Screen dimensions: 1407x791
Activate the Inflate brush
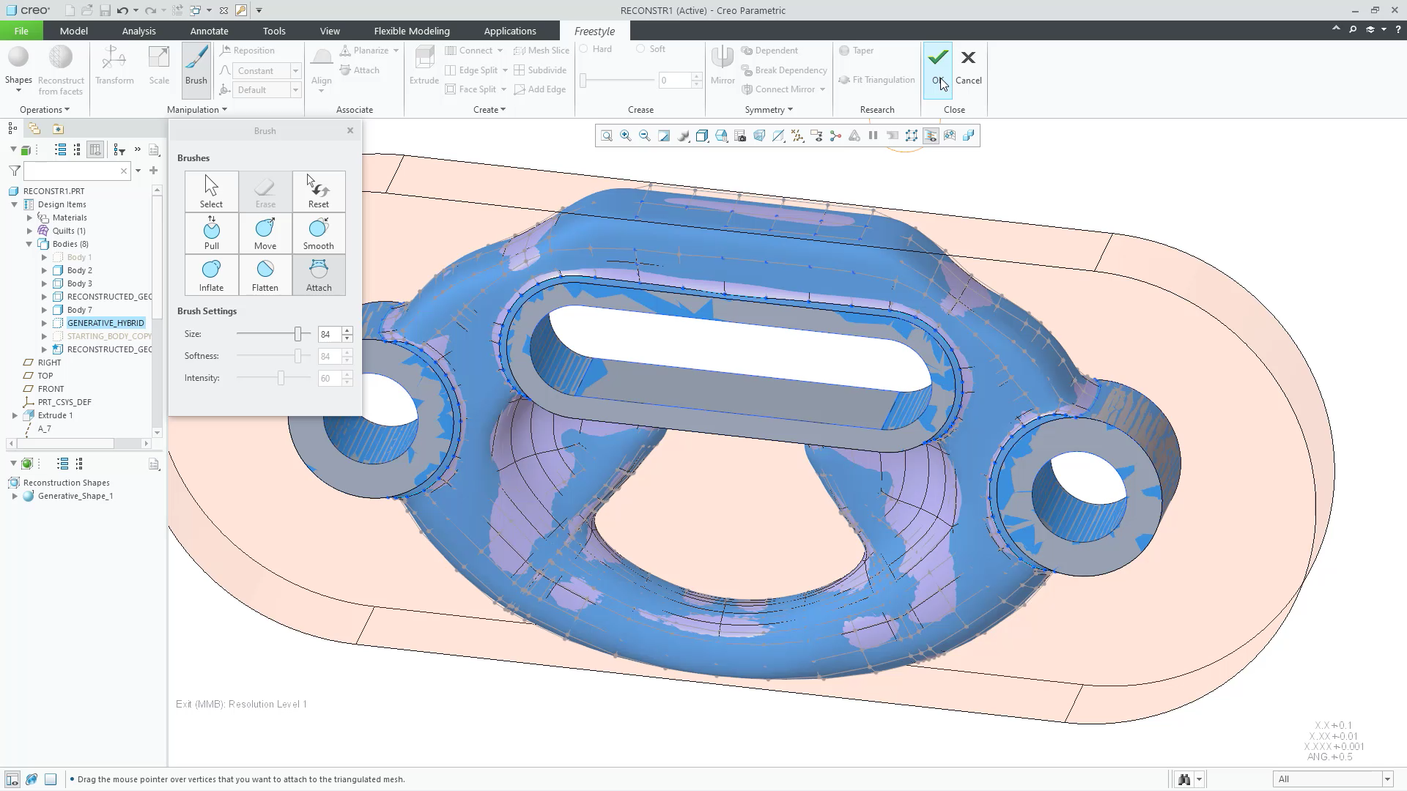coord(211,275)
